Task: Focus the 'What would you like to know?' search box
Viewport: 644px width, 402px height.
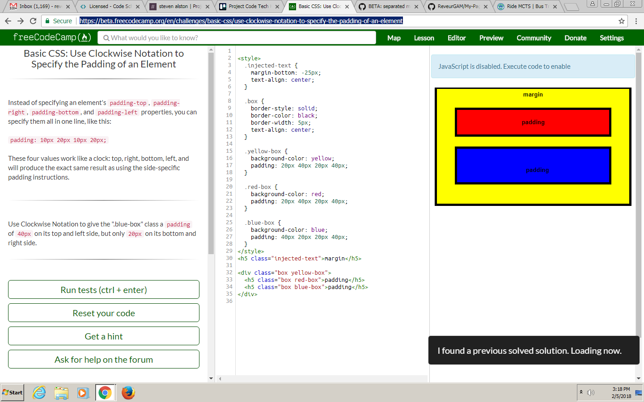Action: click(x=237, y=38)
